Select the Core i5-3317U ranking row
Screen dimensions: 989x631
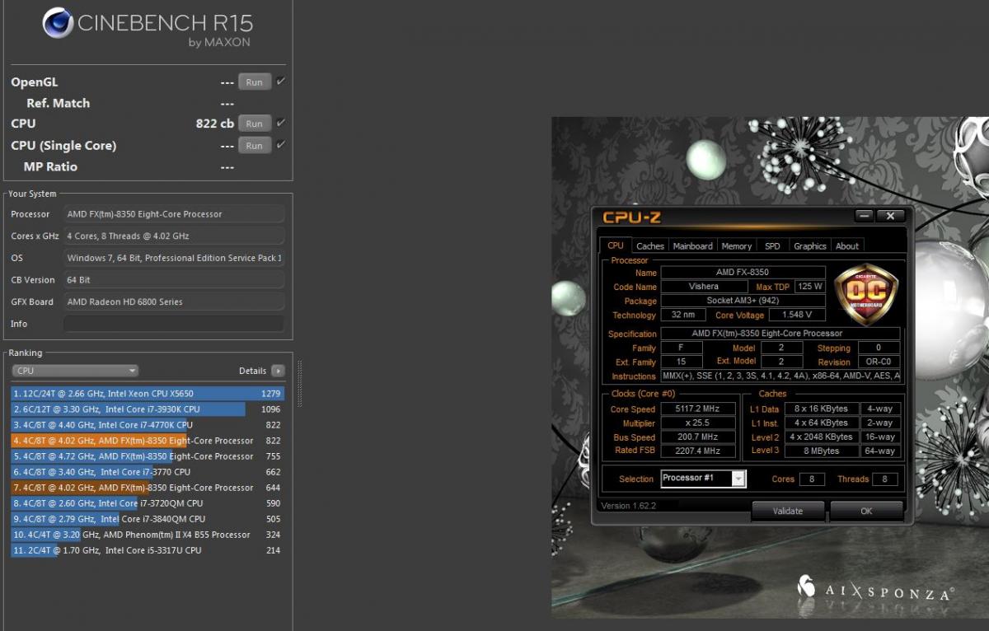tap(148, 550)
